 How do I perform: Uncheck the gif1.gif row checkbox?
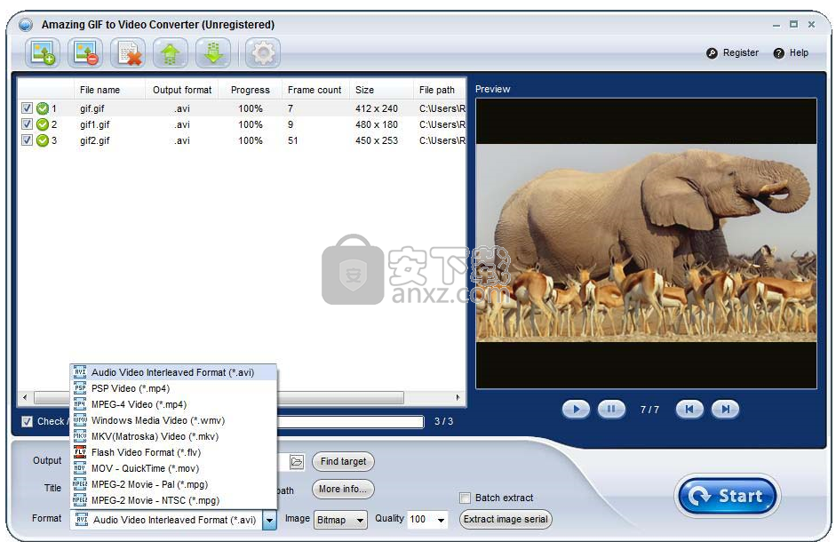[x=27, y=124]
